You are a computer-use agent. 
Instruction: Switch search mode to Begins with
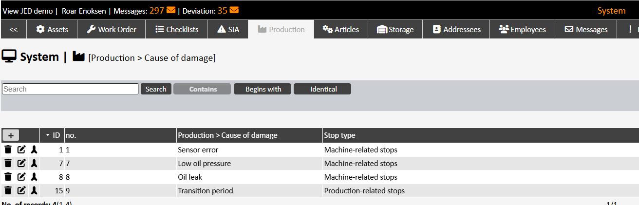click(x=263, y=89)
